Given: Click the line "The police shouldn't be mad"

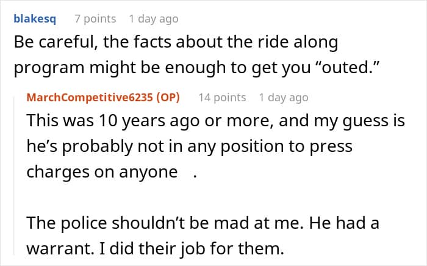Looking at the screenshot, I should click(203, 223).
